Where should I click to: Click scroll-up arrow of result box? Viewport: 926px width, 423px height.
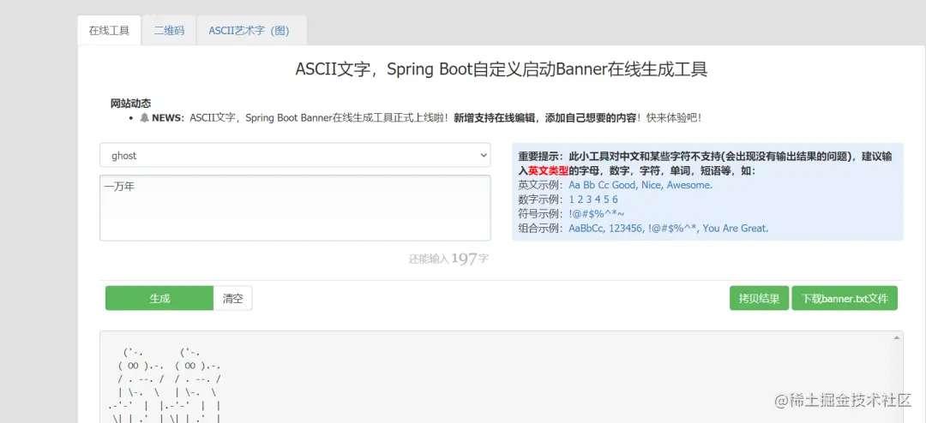tap(897, 337)
